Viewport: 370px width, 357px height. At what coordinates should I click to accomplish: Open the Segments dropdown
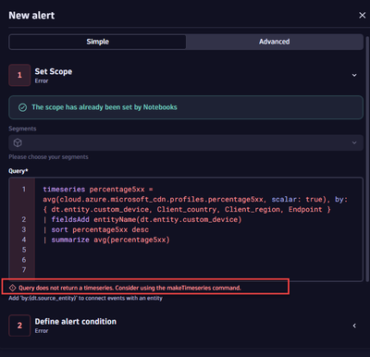tap(186, 142)
